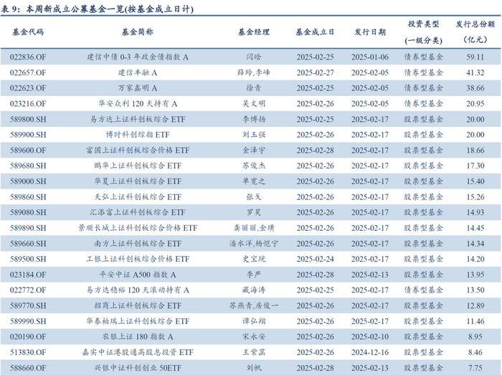
Task: Select fund code 023216.OF
Action: 28,104
